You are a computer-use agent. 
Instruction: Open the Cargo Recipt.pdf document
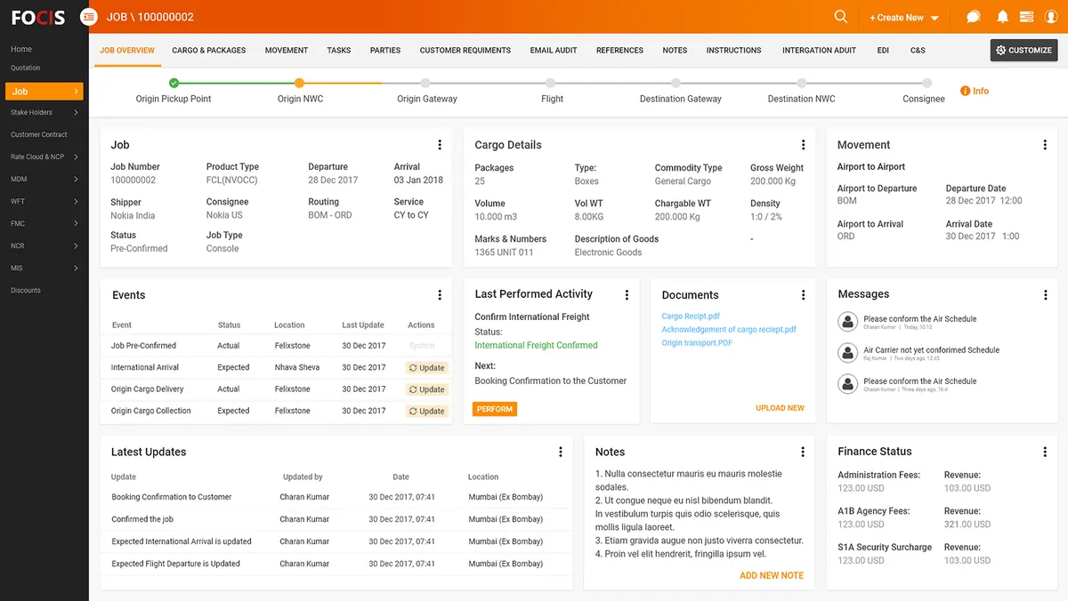point(691,316)
